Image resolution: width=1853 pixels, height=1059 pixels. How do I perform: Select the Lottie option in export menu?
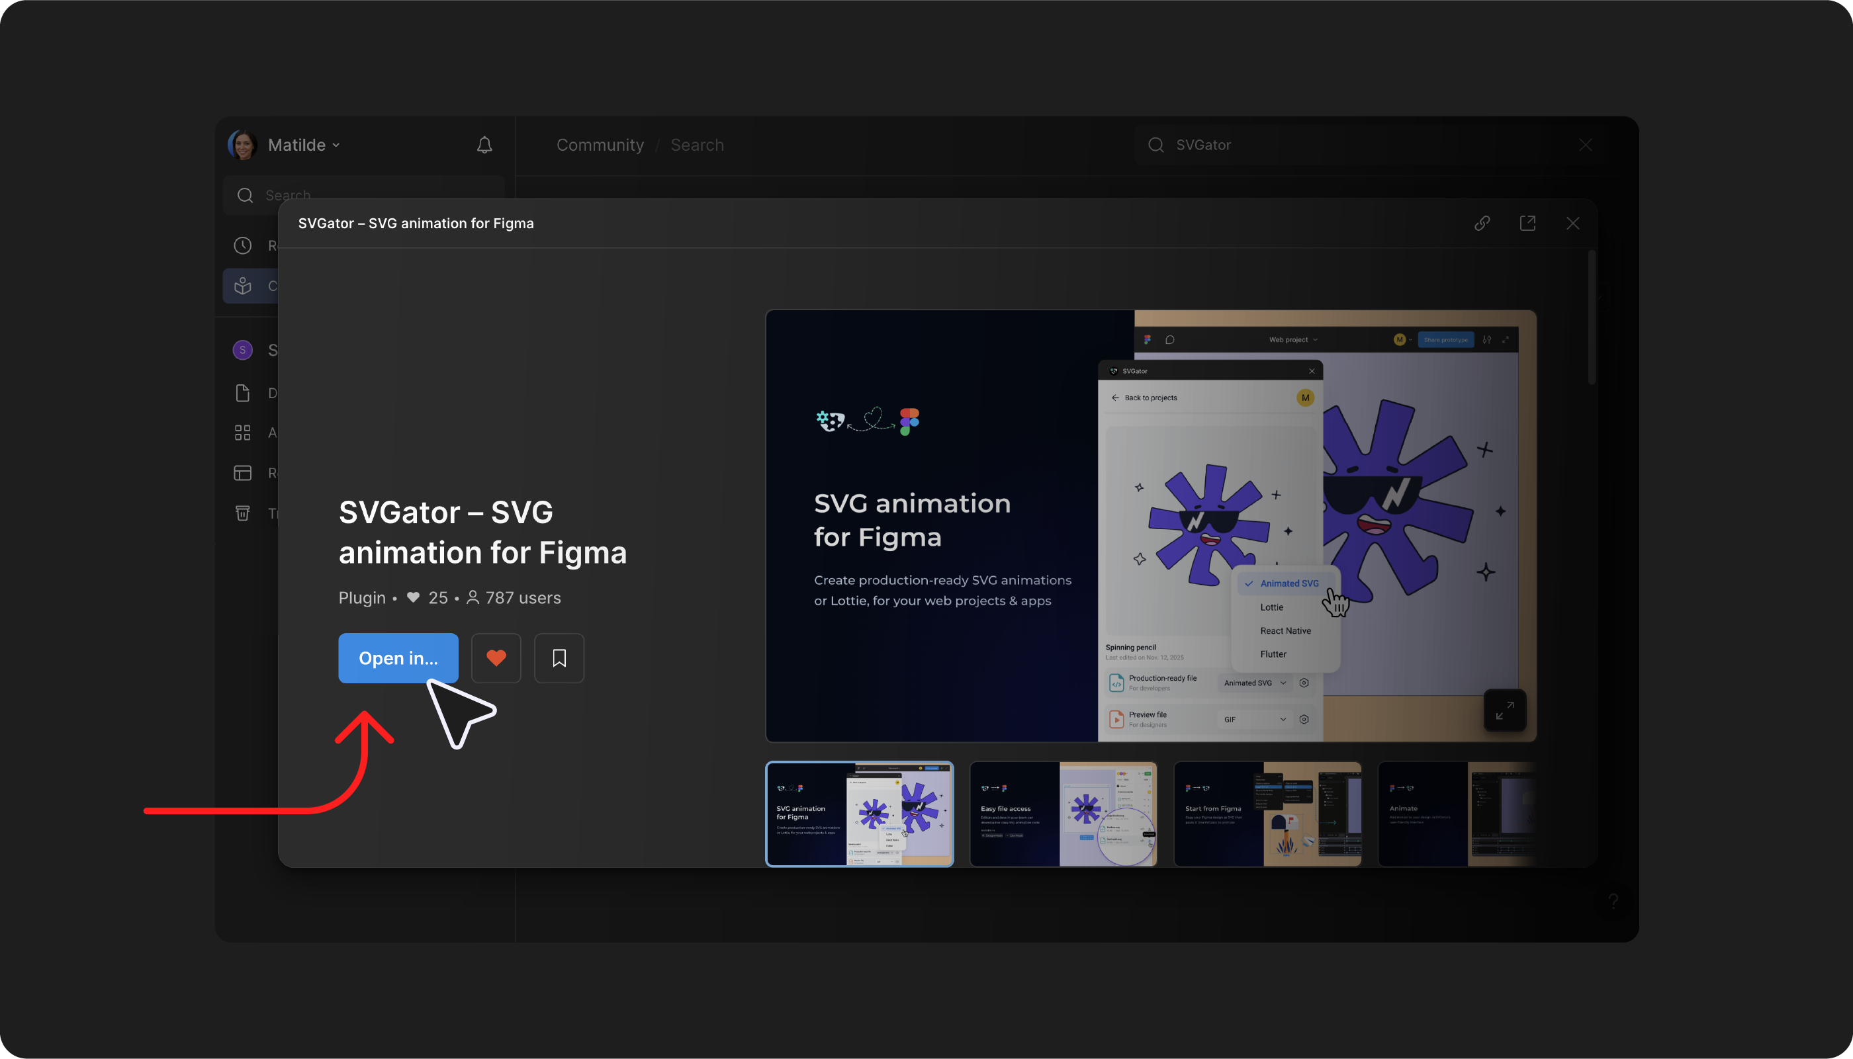(x=1272, y=607)
